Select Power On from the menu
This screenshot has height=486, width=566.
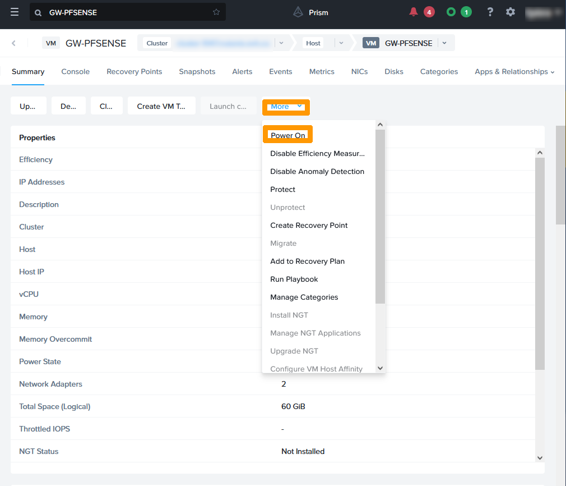[x=287, y=135]
